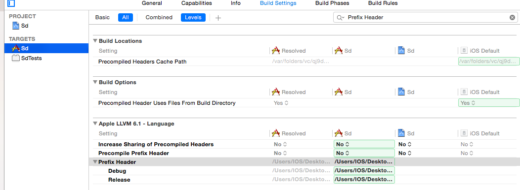Toggle the sidebar panel icon at top left
The height and width of the screenshot is (190, 520).
[x=11, y=3]
